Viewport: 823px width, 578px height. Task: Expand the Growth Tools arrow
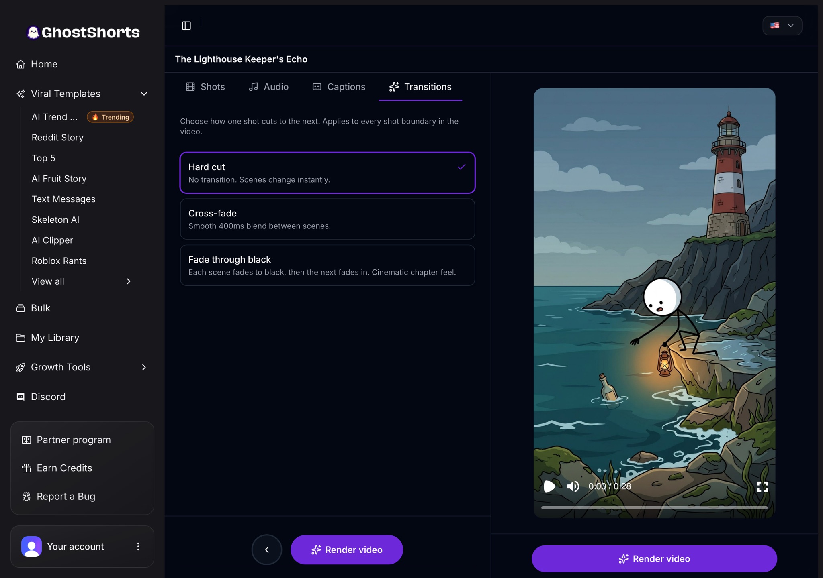(144, 367)
